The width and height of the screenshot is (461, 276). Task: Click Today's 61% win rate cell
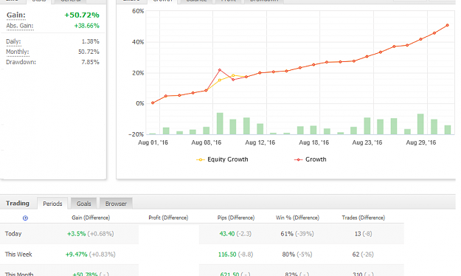[297, 234]
